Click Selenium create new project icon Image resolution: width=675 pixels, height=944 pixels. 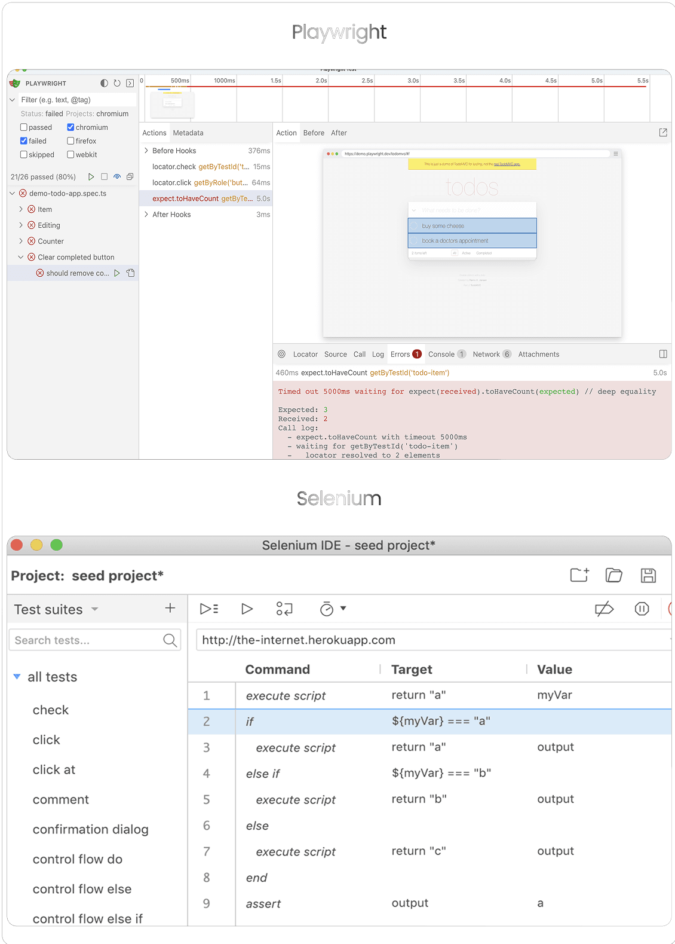tap(579, 575)
